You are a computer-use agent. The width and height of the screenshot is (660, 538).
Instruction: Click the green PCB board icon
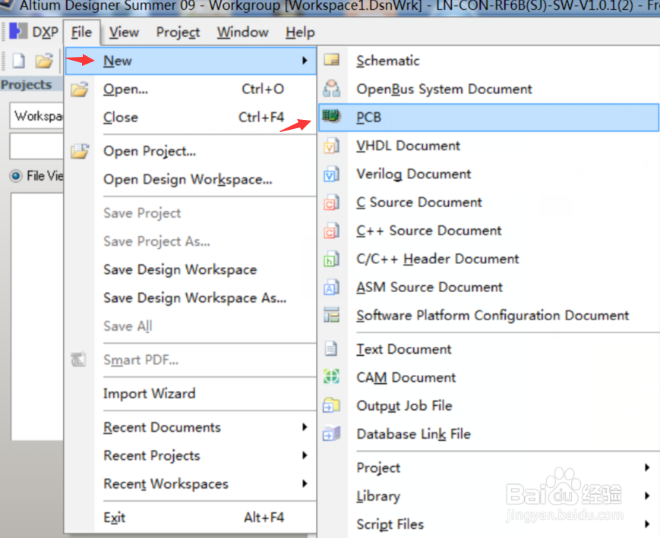332,116
